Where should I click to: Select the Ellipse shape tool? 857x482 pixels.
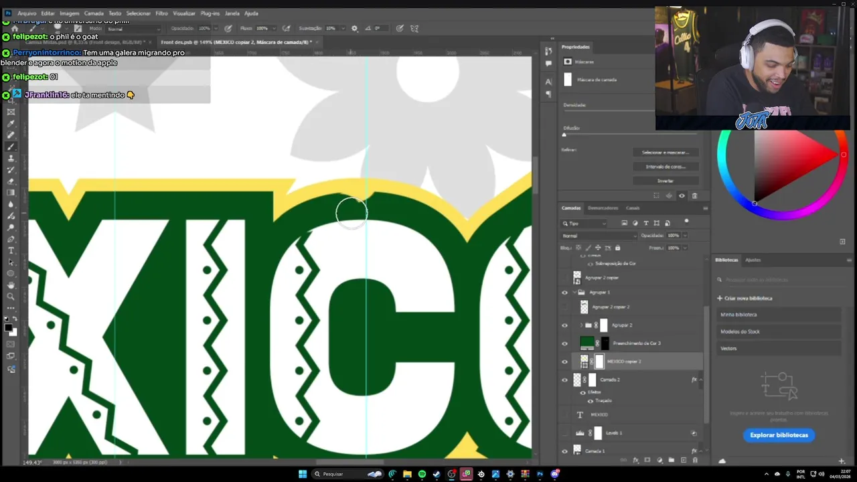[x=11, y=273]
